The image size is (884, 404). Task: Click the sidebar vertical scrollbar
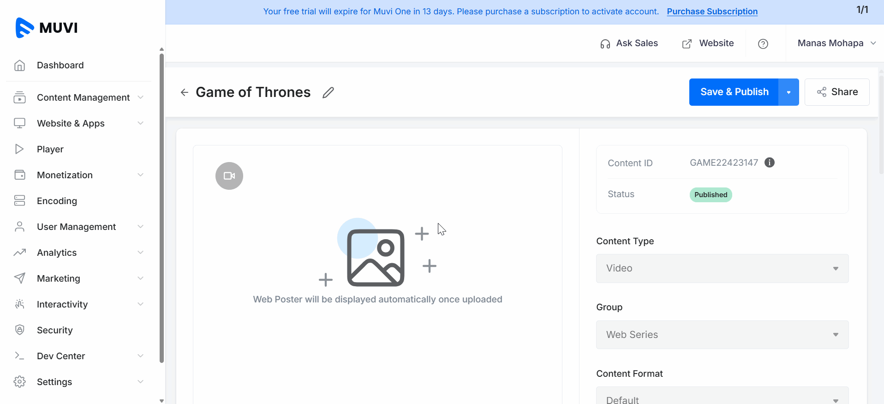pyautogui.click(x=161, y=208)
